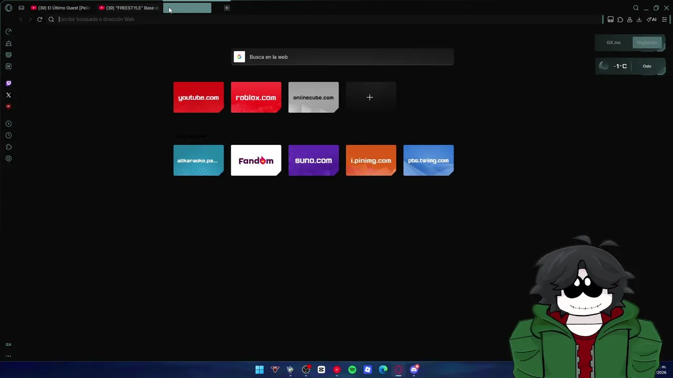Open Easy Setup sliders icon
This screenshot has width=673, height=378.
[x=664, y=19]
